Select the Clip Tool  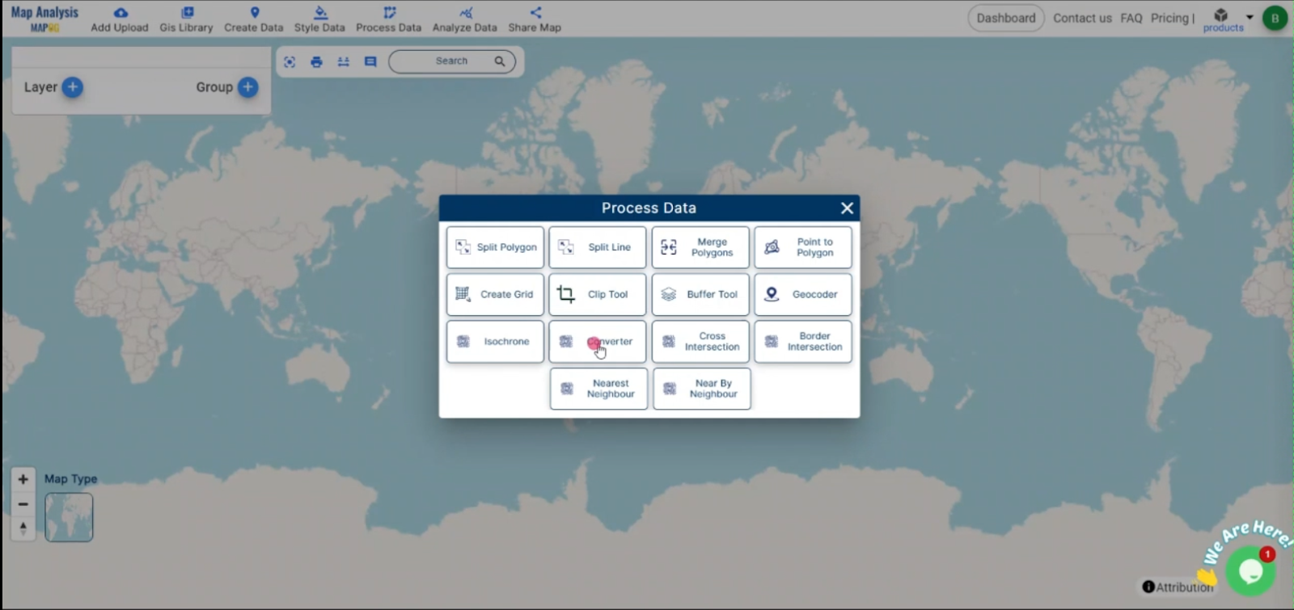click(x=598, y=294)
